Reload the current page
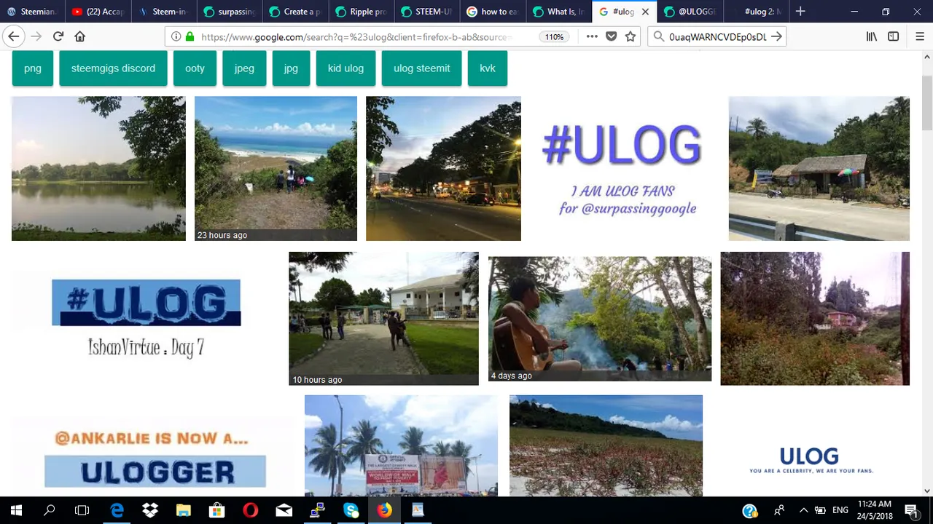This screenshot has width=933, height=524. tap(58, 36)
